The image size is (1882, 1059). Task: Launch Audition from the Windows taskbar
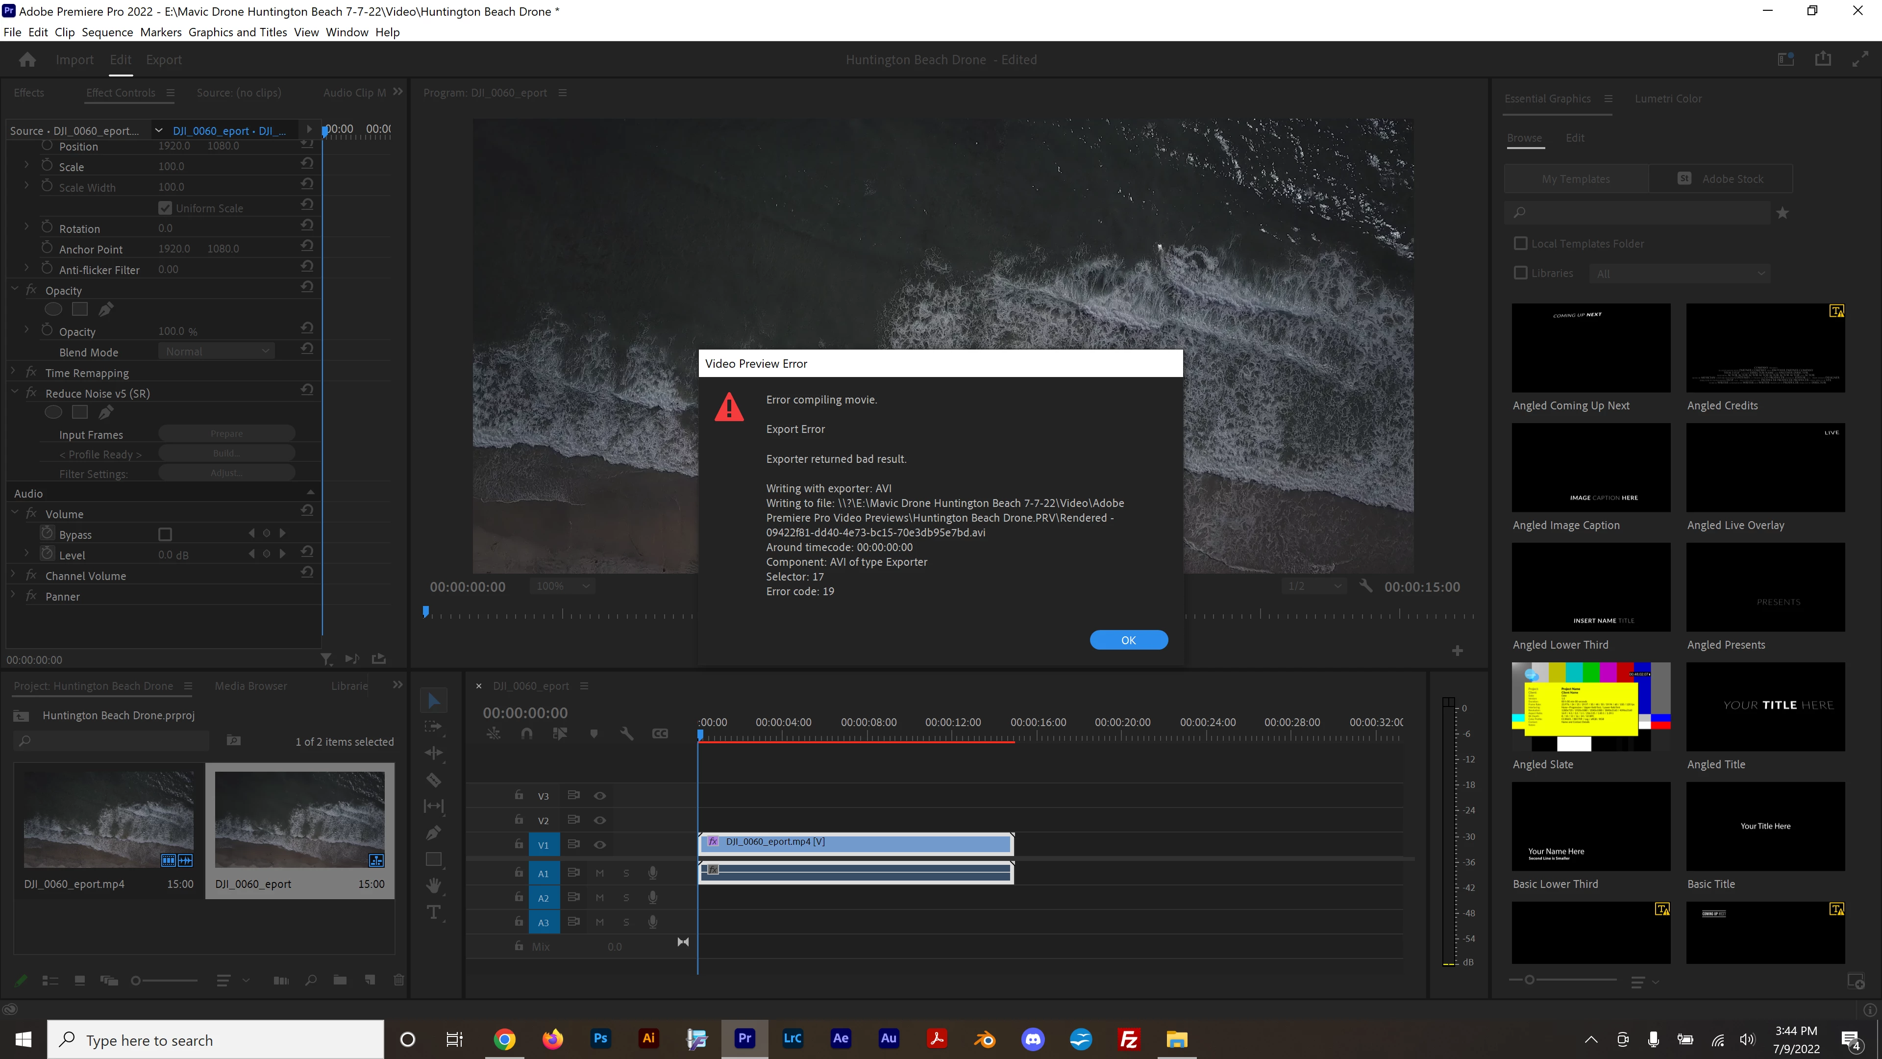click(889, 1038)
